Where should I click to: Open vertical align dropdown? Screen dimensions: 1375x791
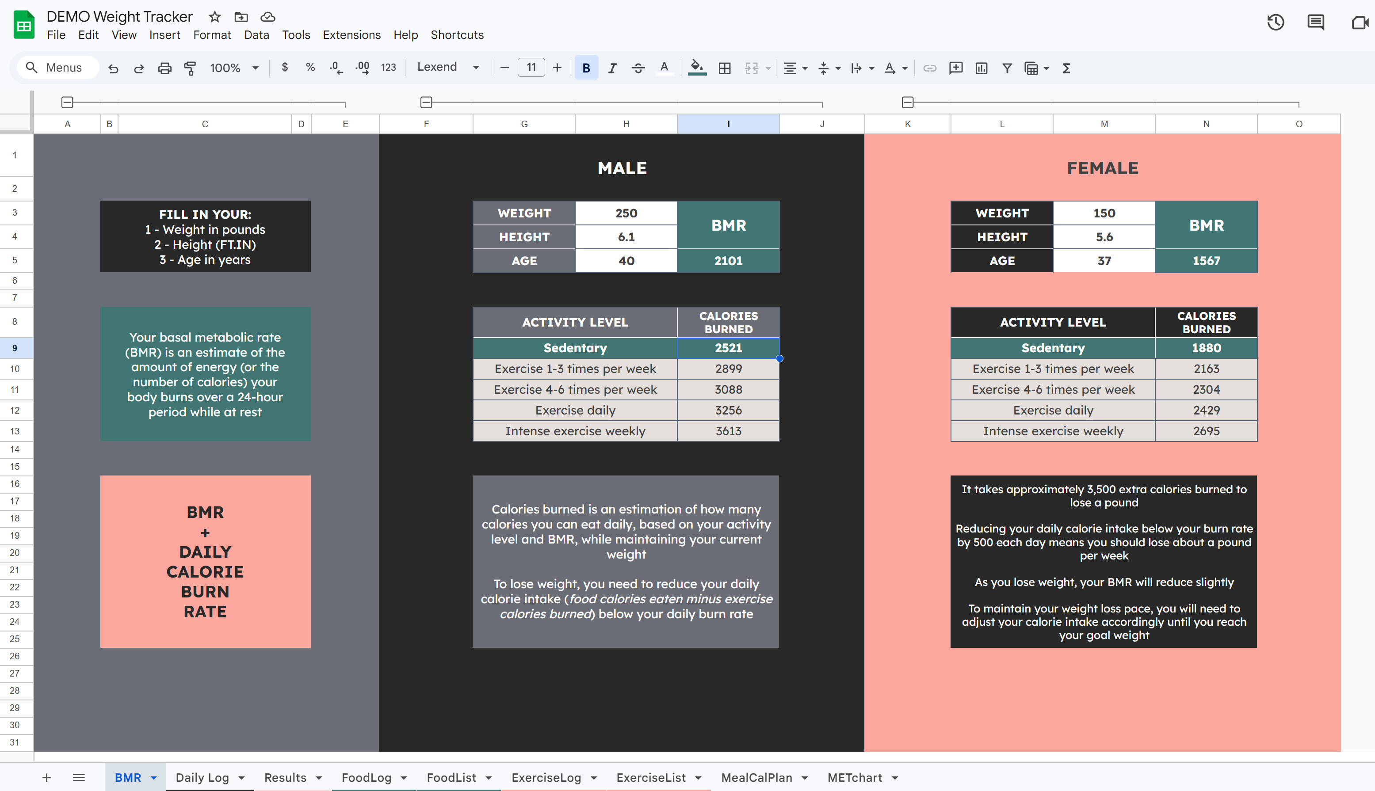(x=829, y=68)
